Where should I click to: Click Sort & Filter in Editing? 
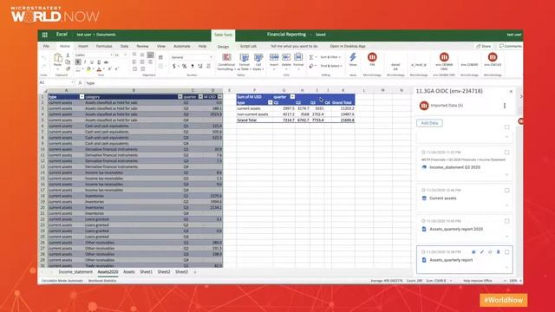[x=330, y=57]
